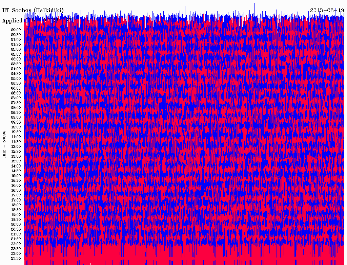Select the 18:30 time label

click(16, 210)
